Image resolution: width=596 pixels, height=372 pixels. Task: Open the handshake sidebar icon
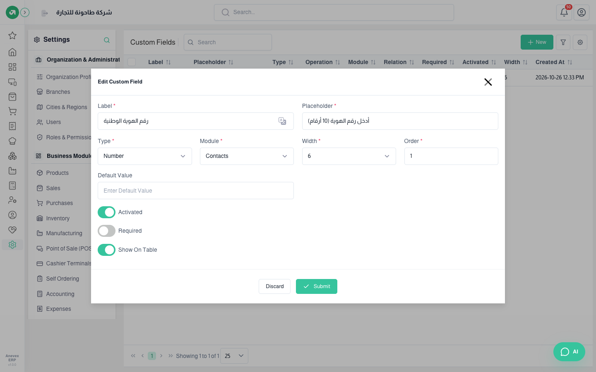click(x=12, y=230)
